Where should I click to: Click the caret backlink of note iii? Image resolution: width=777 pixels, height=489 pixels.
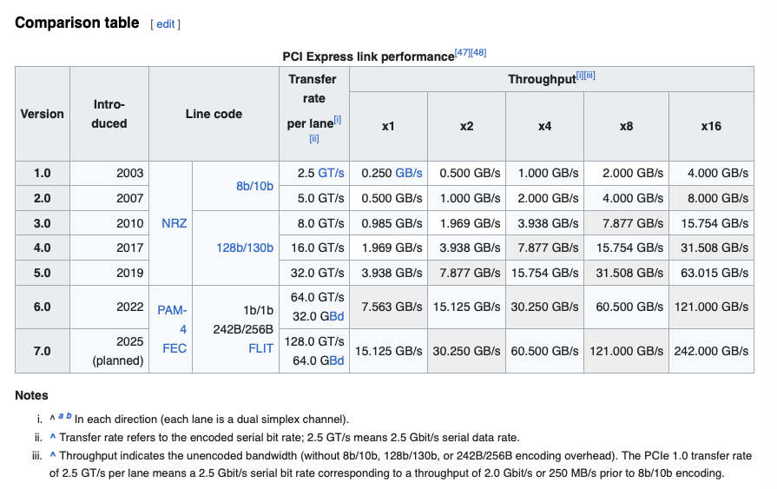point(53,455)
